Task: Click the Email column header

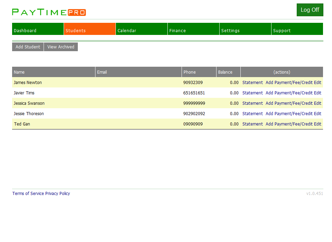Action: click(x=138, y=72)
